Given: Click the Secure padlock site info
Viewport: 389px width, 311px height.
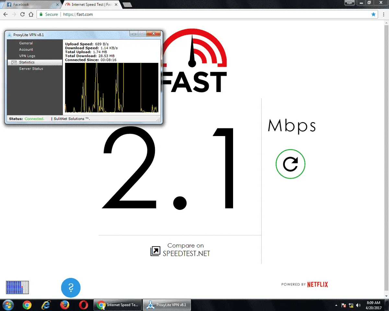Looking at the screenshot, I should click(x=49, y=14).
